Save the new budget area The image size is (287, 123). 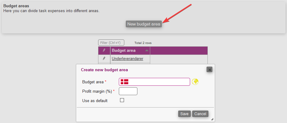[184, 114]
